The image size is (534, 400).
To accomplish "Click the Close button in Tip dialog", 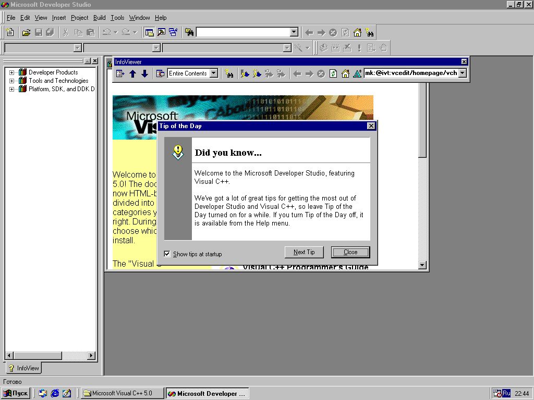I will point(350,252).
